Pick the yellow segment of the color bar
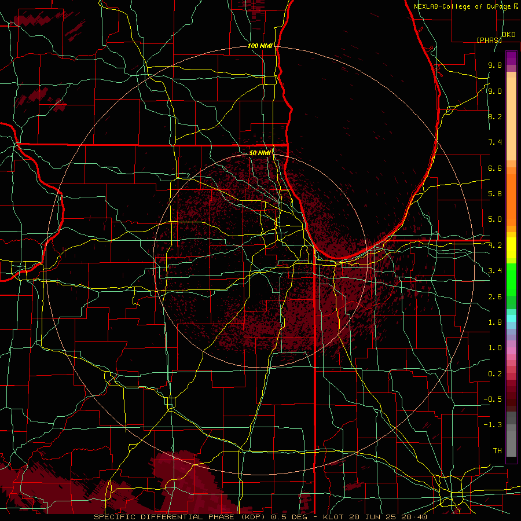 [511, 248]
